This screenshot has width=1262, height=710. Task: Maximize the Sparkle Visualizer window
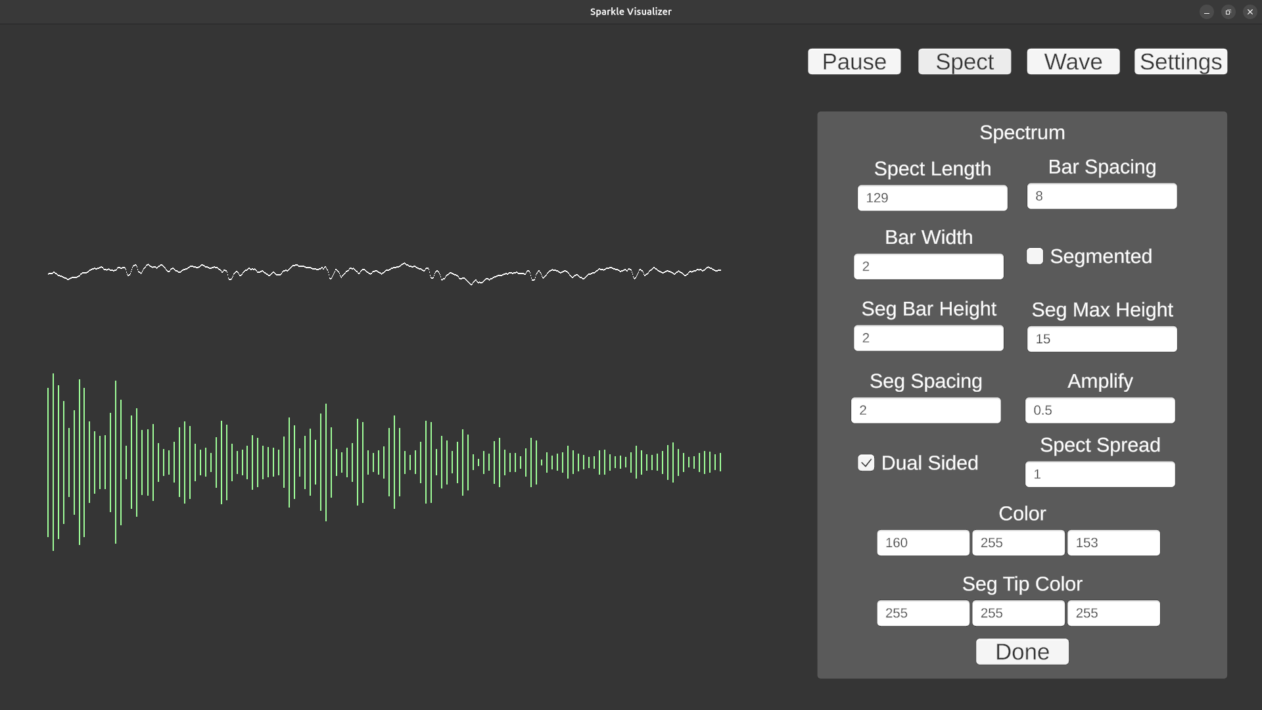[x=1228, y=12]
